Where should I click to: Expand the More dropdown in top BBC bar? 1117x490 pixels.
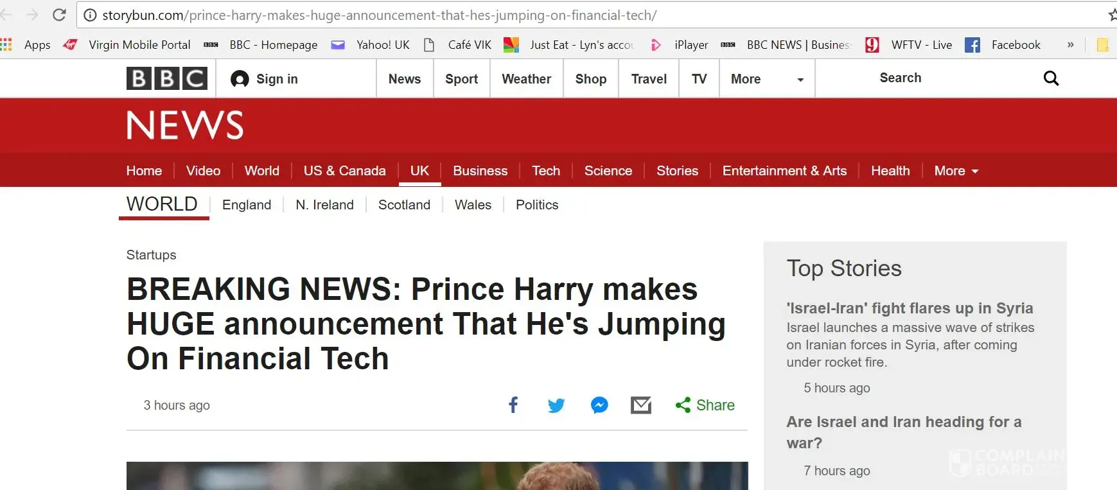tap(767, 79)
